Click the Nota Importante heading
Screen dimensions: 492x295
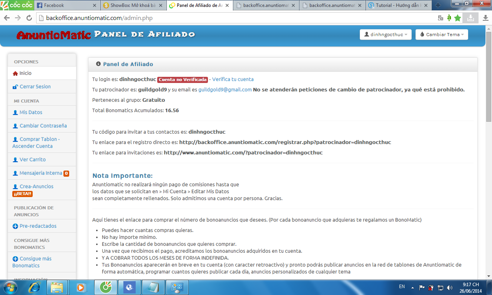point(123,176)
